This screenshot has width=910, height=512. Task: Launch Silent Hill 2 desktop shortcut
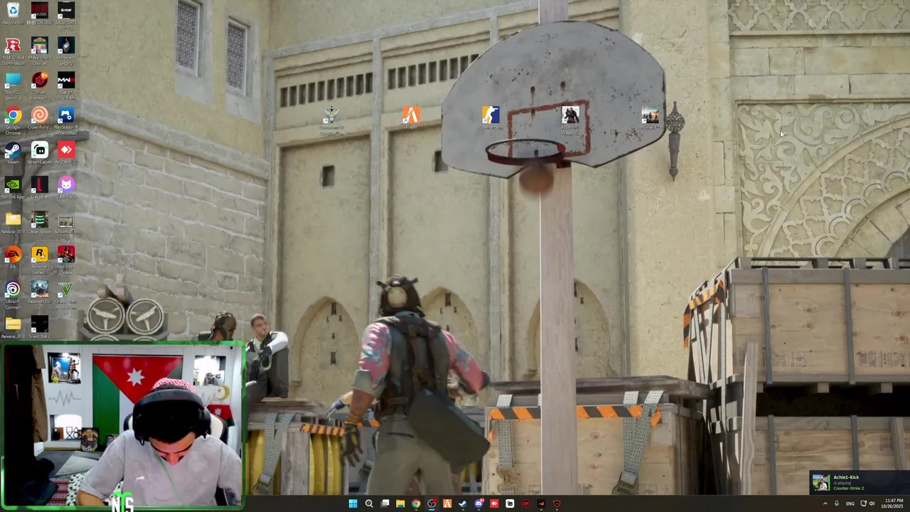click(40, 327)
